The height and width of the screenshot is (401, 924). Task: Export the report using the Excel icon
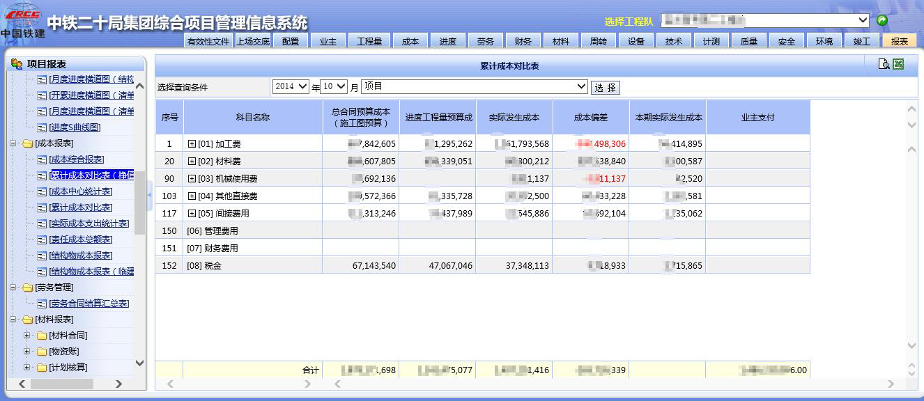click(898, 64)
